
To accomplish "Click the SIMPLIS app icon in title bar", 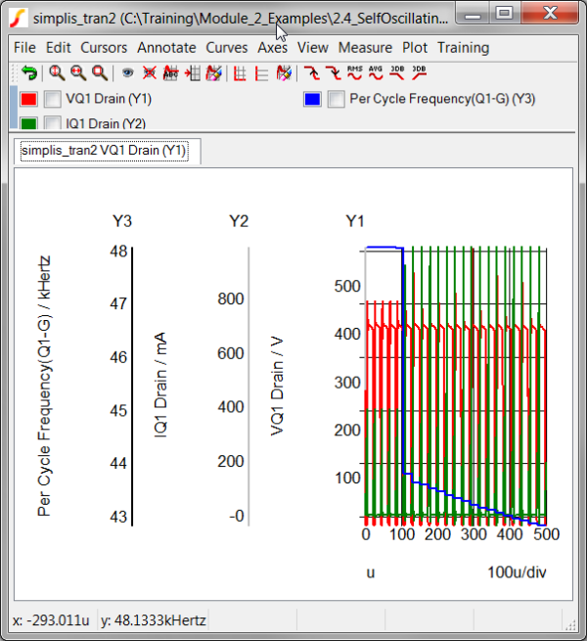I will [x=19, y=18].
